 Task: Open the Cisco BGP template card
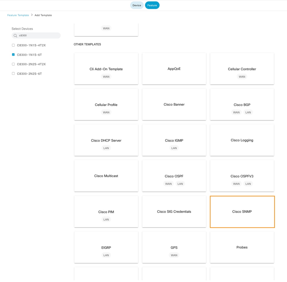pos(242,104)
